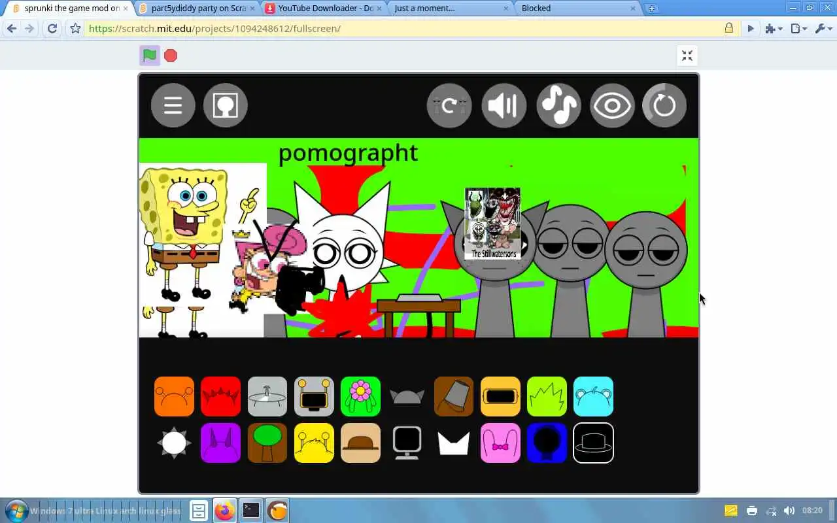Open a new browser tab
Viewport: 837px width, 523px height.
[651, 8]
